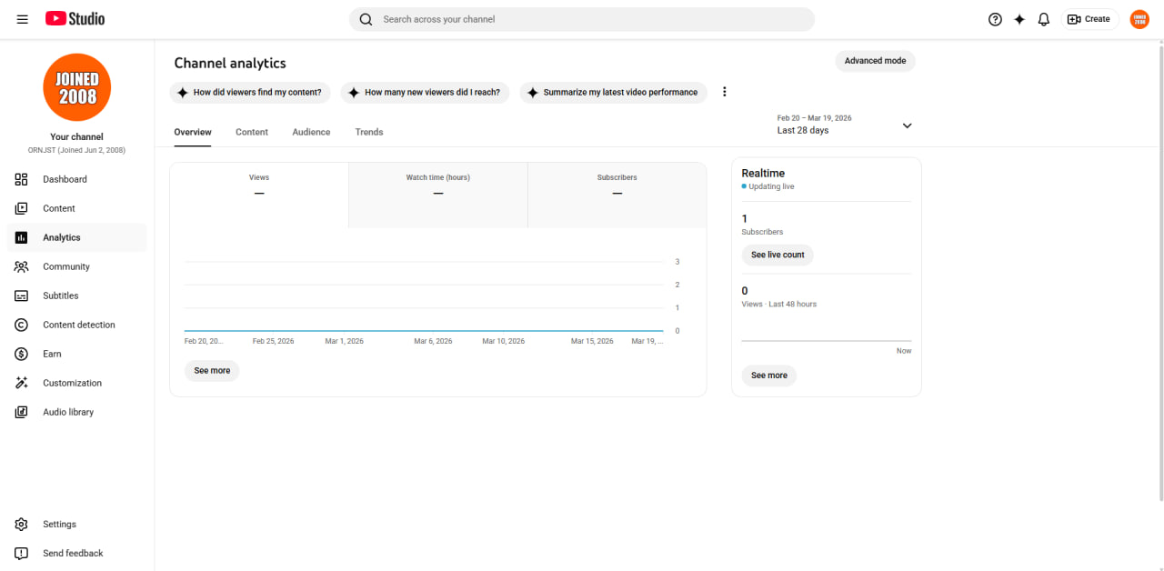Click the 'Channel analytics' heading
The width and height of the screenshot is (1164, 571).
pos(230,63)
